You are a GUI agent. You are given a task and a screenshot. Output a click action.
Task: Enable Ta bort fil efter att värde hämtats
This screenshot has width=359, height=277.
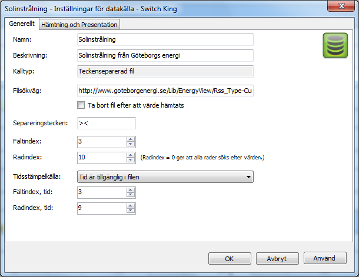point(81,105)
